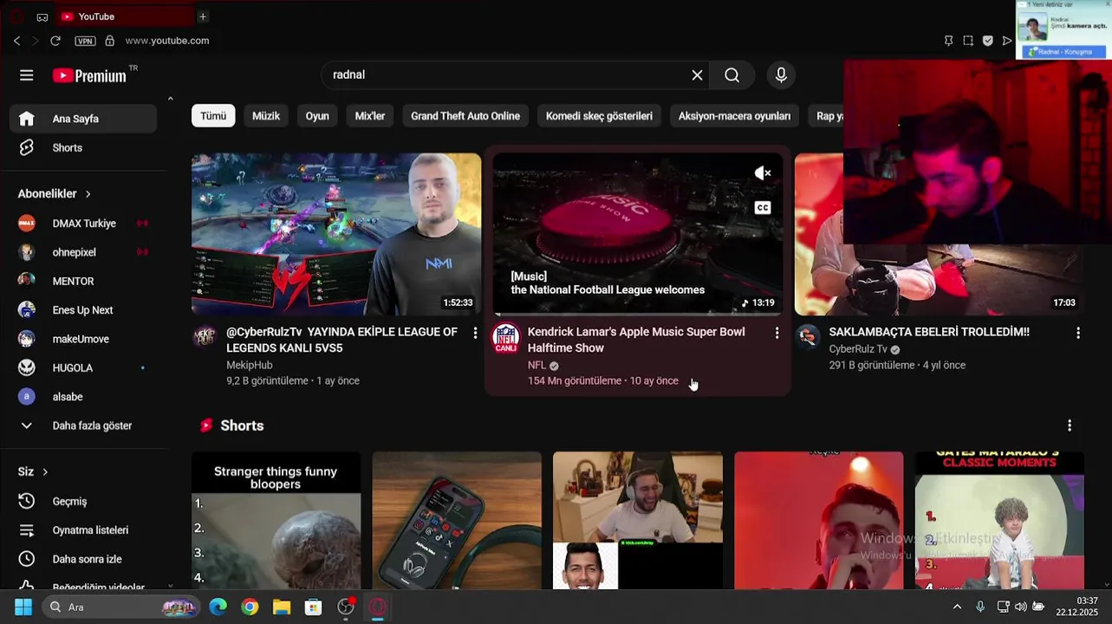Viewport: 1112px width, 624px height.
Task: Go back with the browser back arrow
Action: (16, 41)
